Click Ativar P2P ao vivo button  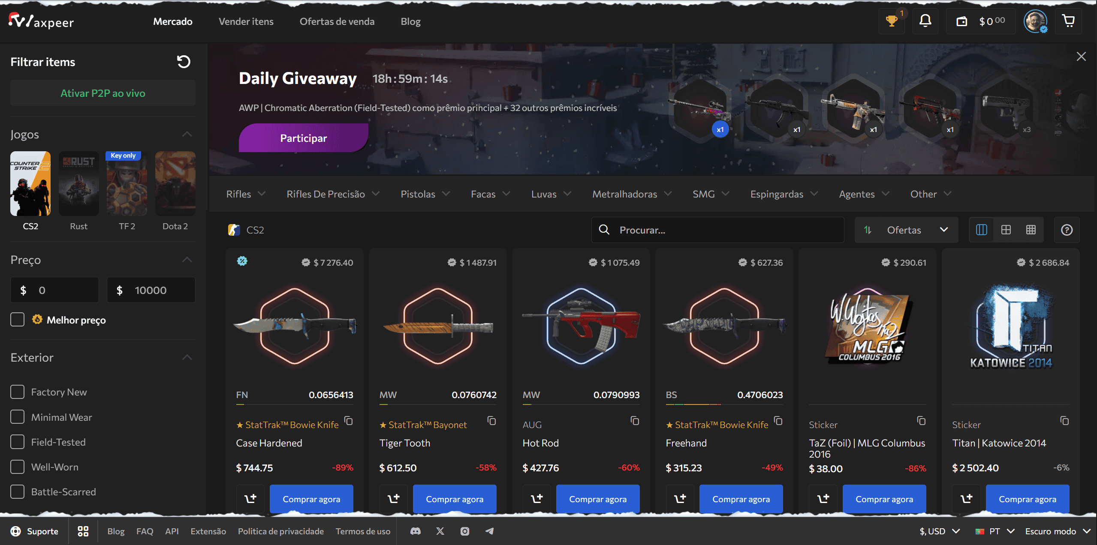point(103,93)
